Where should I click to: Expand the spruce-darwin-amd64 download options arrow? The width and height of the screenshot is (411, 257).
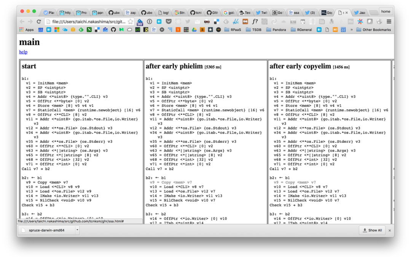77,230
